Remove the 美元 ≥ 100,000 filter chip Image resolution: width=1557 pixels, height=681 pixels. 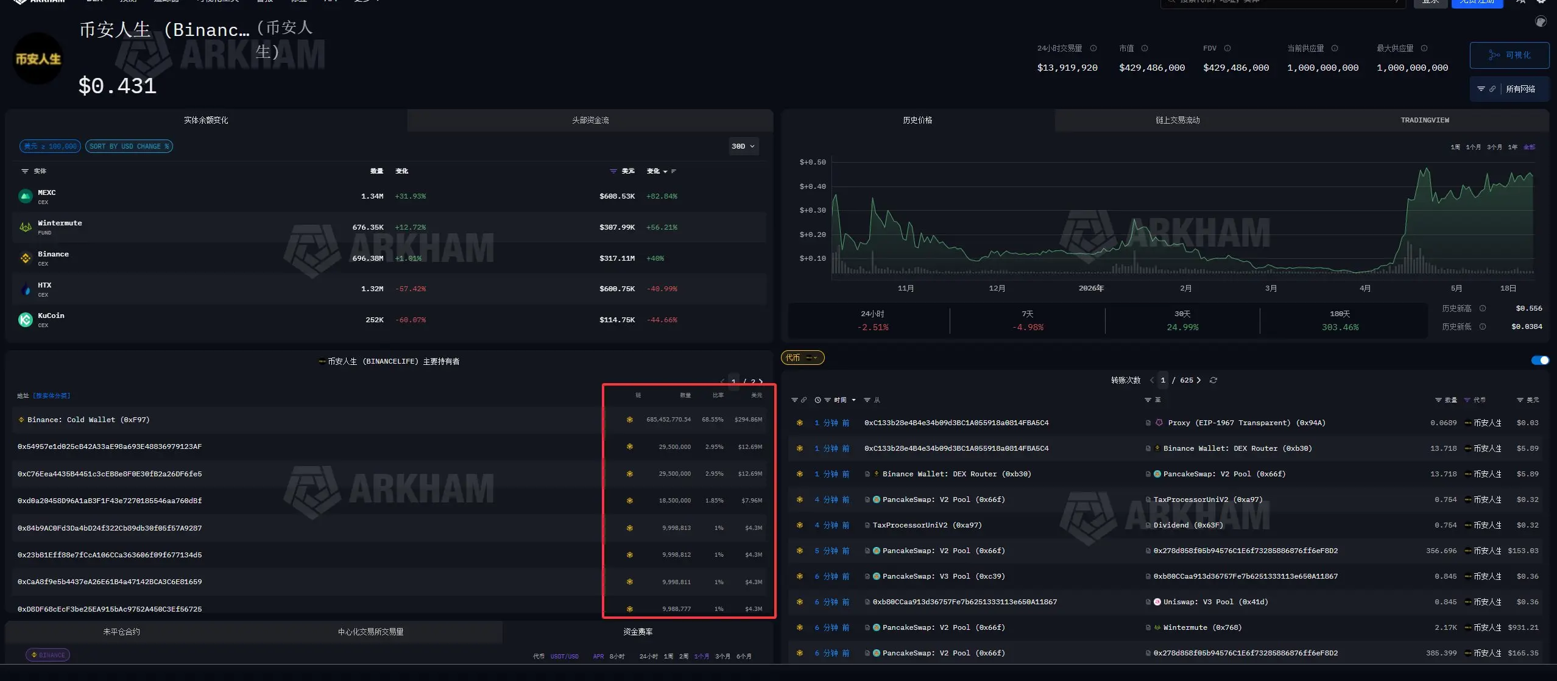coord(50,146)
